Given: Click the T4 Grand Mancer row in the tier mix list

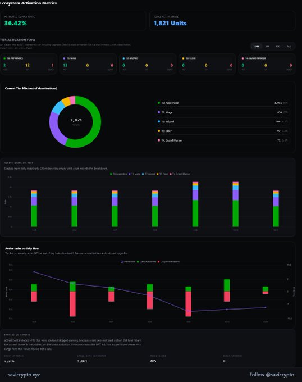Looking at the screenshot, I should tap(222, 140).
